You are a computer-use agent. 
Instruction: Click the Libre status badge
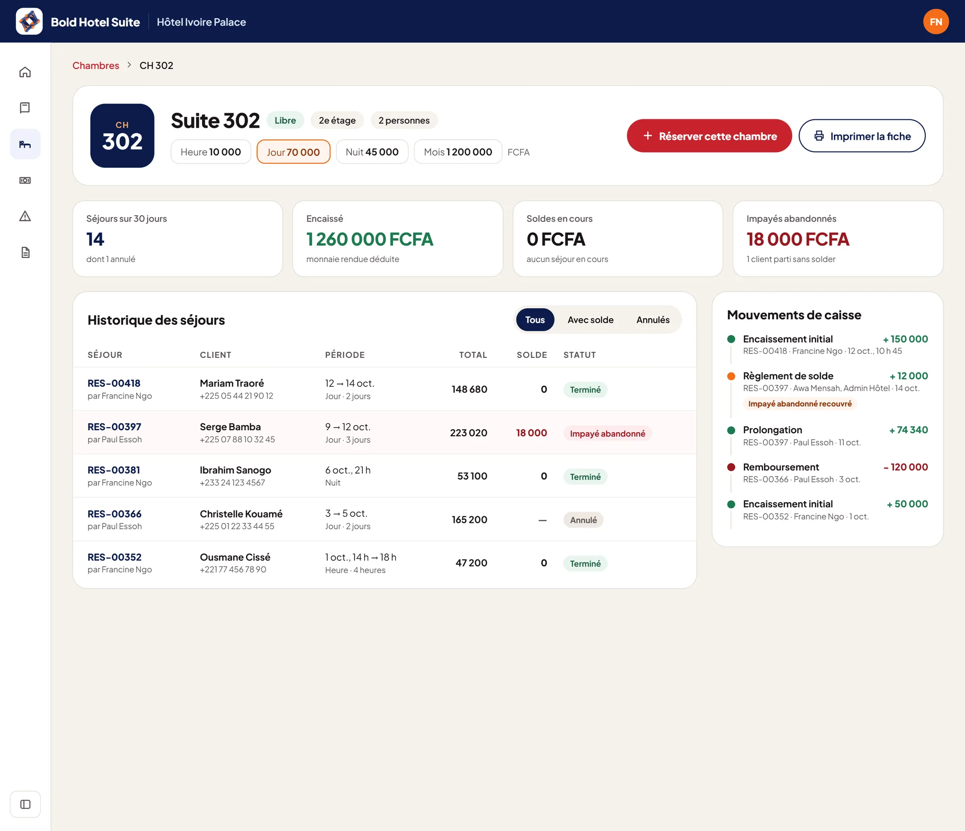tap(285, 120)
